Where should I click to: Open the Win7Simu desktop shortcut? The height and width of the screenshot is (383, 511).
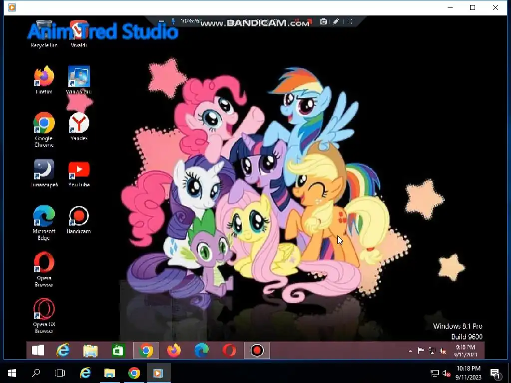click(x=79, y=80)
